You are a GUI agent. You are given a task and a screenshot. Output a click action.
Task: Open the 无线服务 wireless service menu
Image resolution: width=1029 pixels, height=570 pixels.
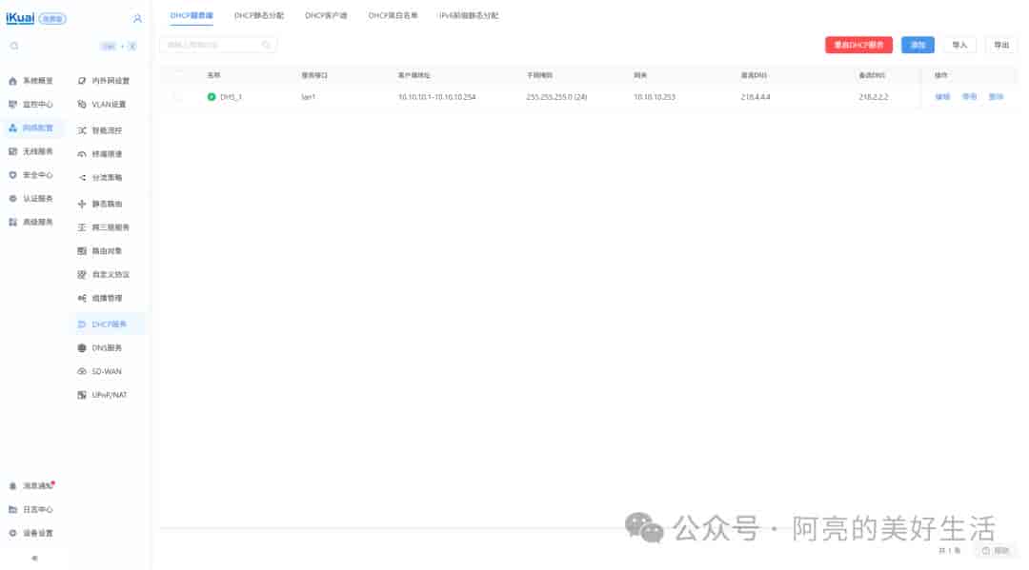30,151
